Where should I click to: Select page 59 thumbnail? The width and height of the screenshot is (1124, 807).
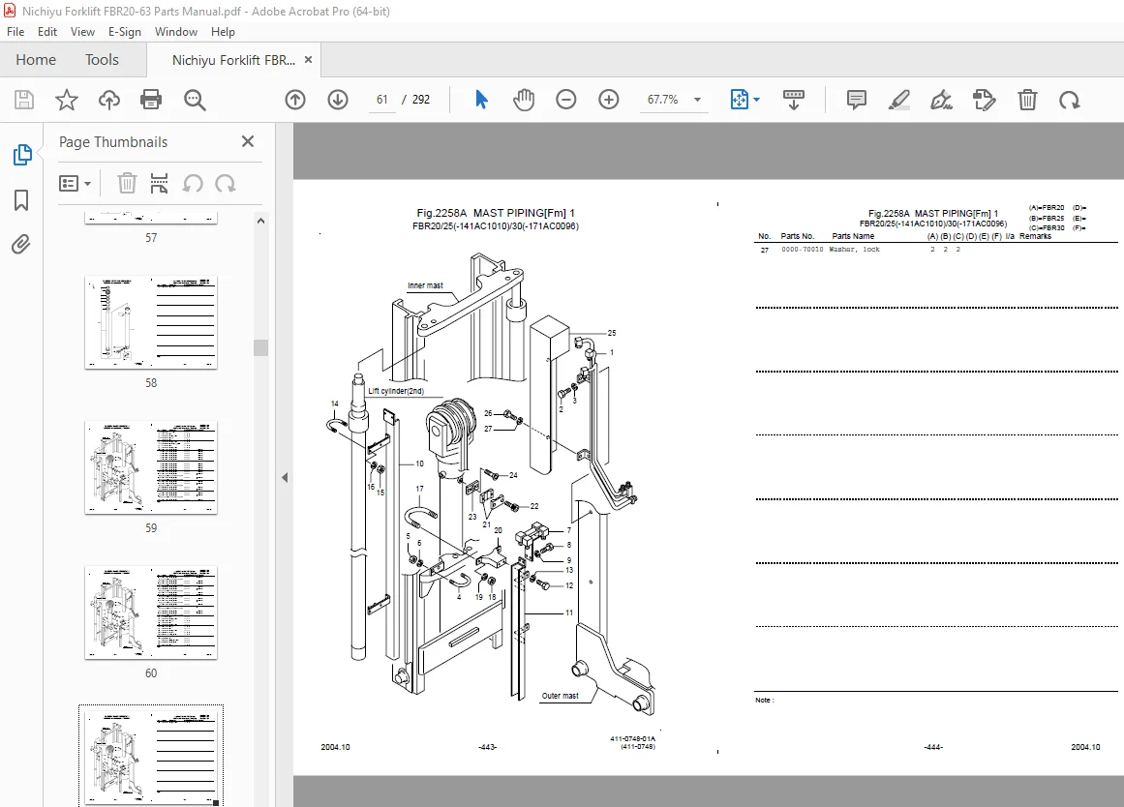(150, 467)
